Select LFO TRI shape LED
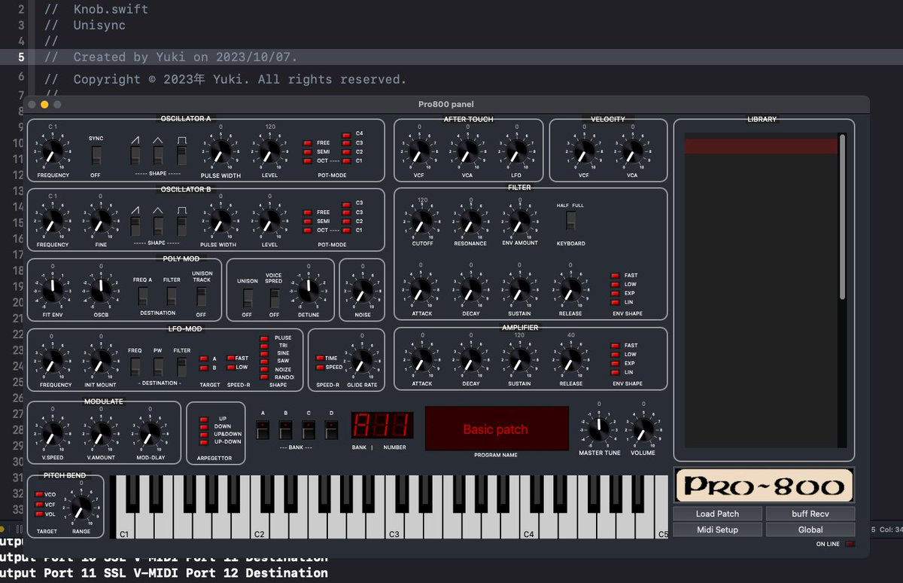The image size is (903, 583). 264,346
